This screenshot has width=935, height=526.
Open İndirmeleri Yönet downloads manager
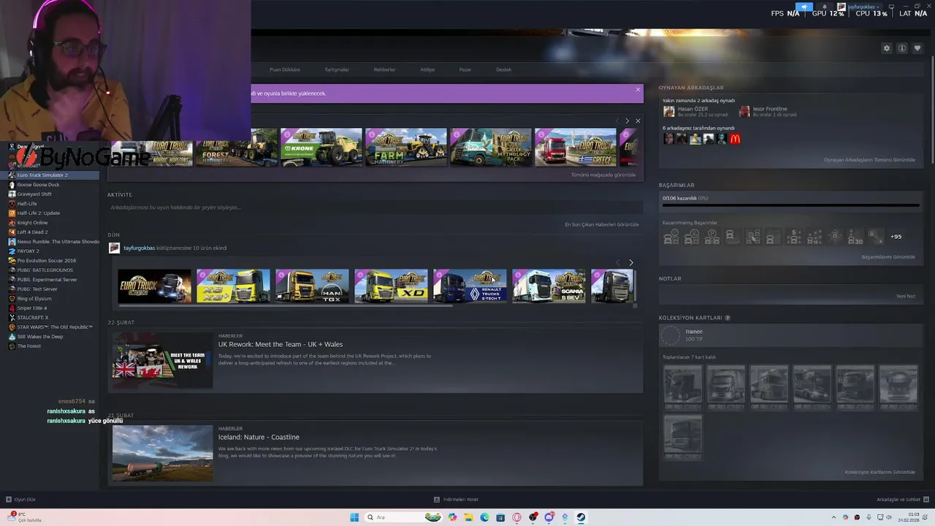456,500
